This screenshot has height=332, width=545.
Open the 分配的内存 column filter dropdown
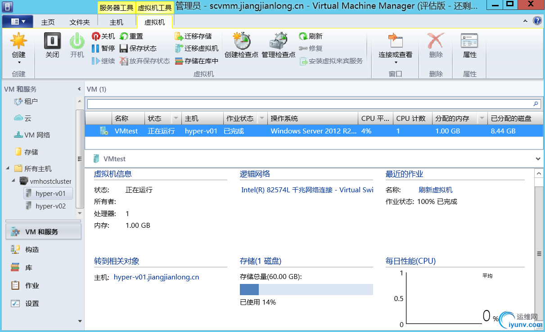pos(482,119)
